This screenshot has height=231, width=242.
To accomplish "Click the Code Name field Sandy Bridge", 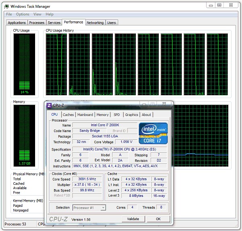I will 90,131.
